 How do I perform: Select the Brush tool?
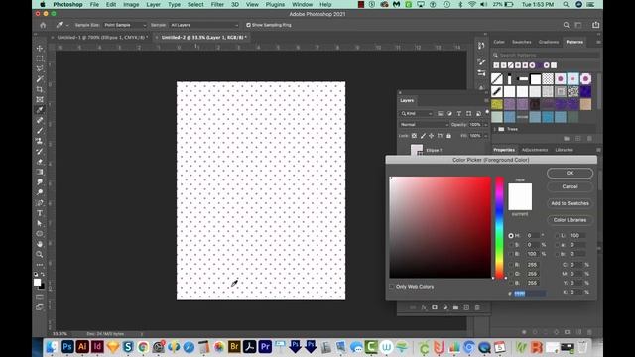(40, 131)
